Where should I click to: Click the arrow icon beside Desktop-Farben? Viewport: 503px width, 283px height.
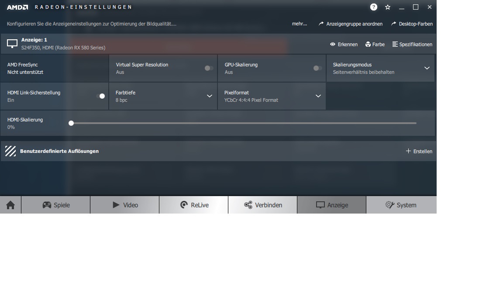[x=393, y=24]
